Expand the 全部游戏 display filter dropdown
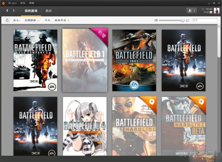The width and height of the screenshot is (222, 162). click(x=32, y=20)
